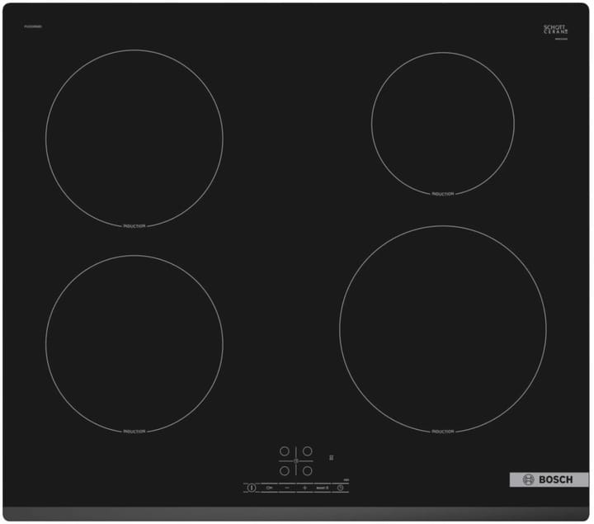Select the front-left zone selector circle
Screen dimensions: 594x524
[285, 470]
